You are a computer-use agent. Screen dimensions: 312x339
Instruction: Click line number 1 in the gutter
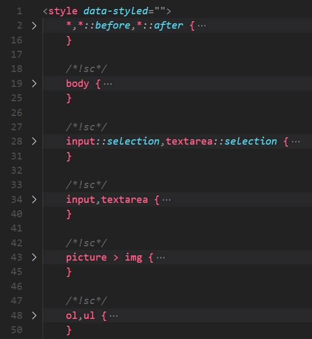pyautogui.click(x=20, y=11)
